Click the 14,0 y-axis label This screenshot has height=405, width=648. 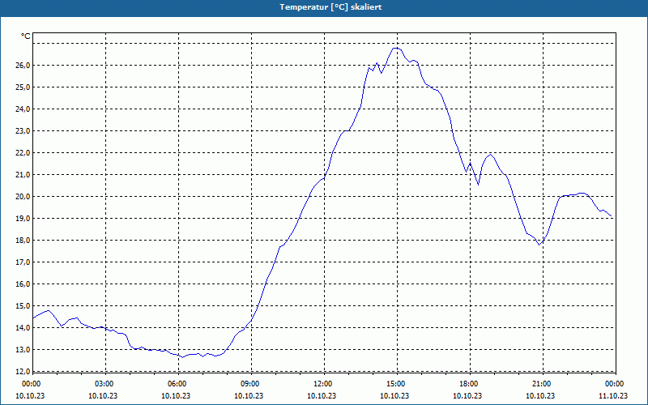23,328
